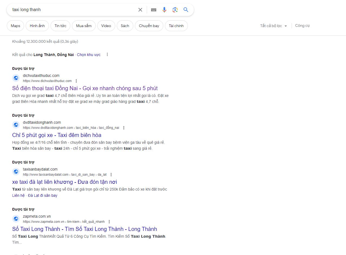Viewport: 346px width, 255px height.
Task: Open 'Chỉ 5 phút gọi xe' ad link
Action: coord(57,135)
